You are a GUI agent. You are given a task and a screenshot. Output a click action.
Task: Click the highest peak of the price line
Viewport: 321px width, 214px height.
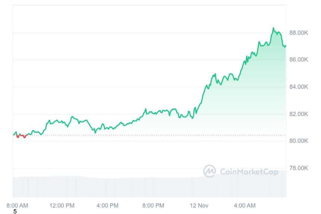click(273, 28)
